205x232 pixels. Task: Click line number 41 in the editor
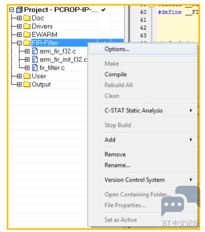tap(143, 20)
